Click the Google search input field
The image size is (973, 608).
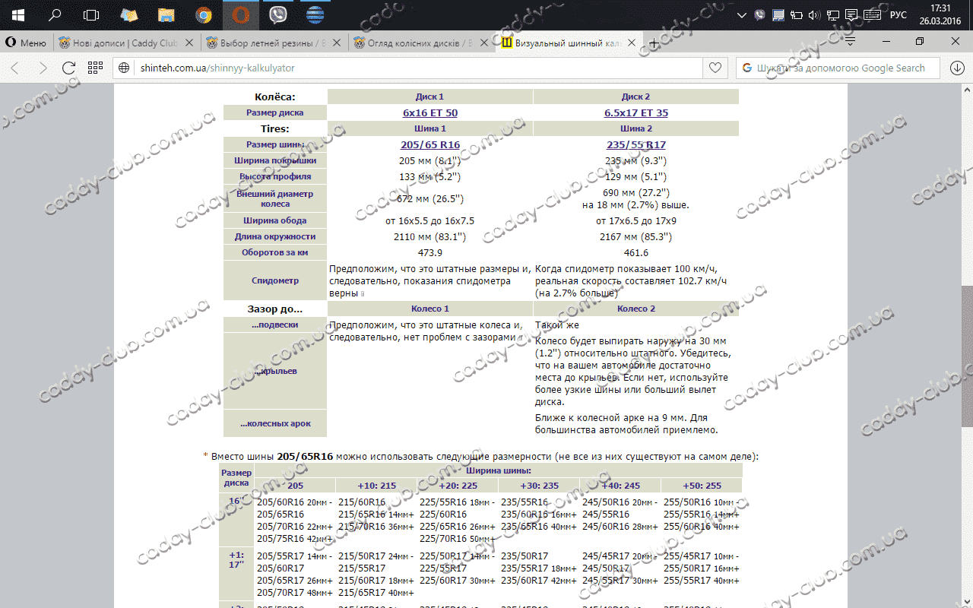pos(840,68)
